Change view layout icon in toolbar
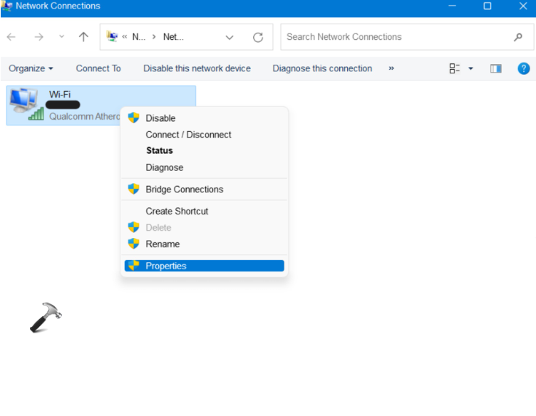Image resolution: width=536 pixels, height=416 pixels. [454, 68]
